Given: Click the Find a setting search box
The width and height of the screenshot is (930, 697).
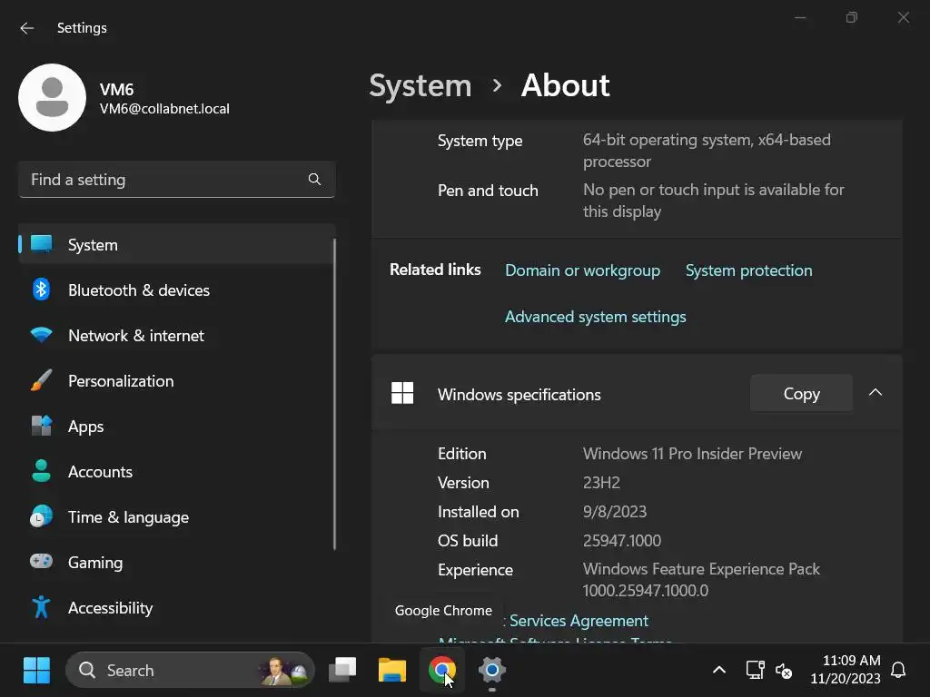Looking at the screenshot, I should click(177, 179).
